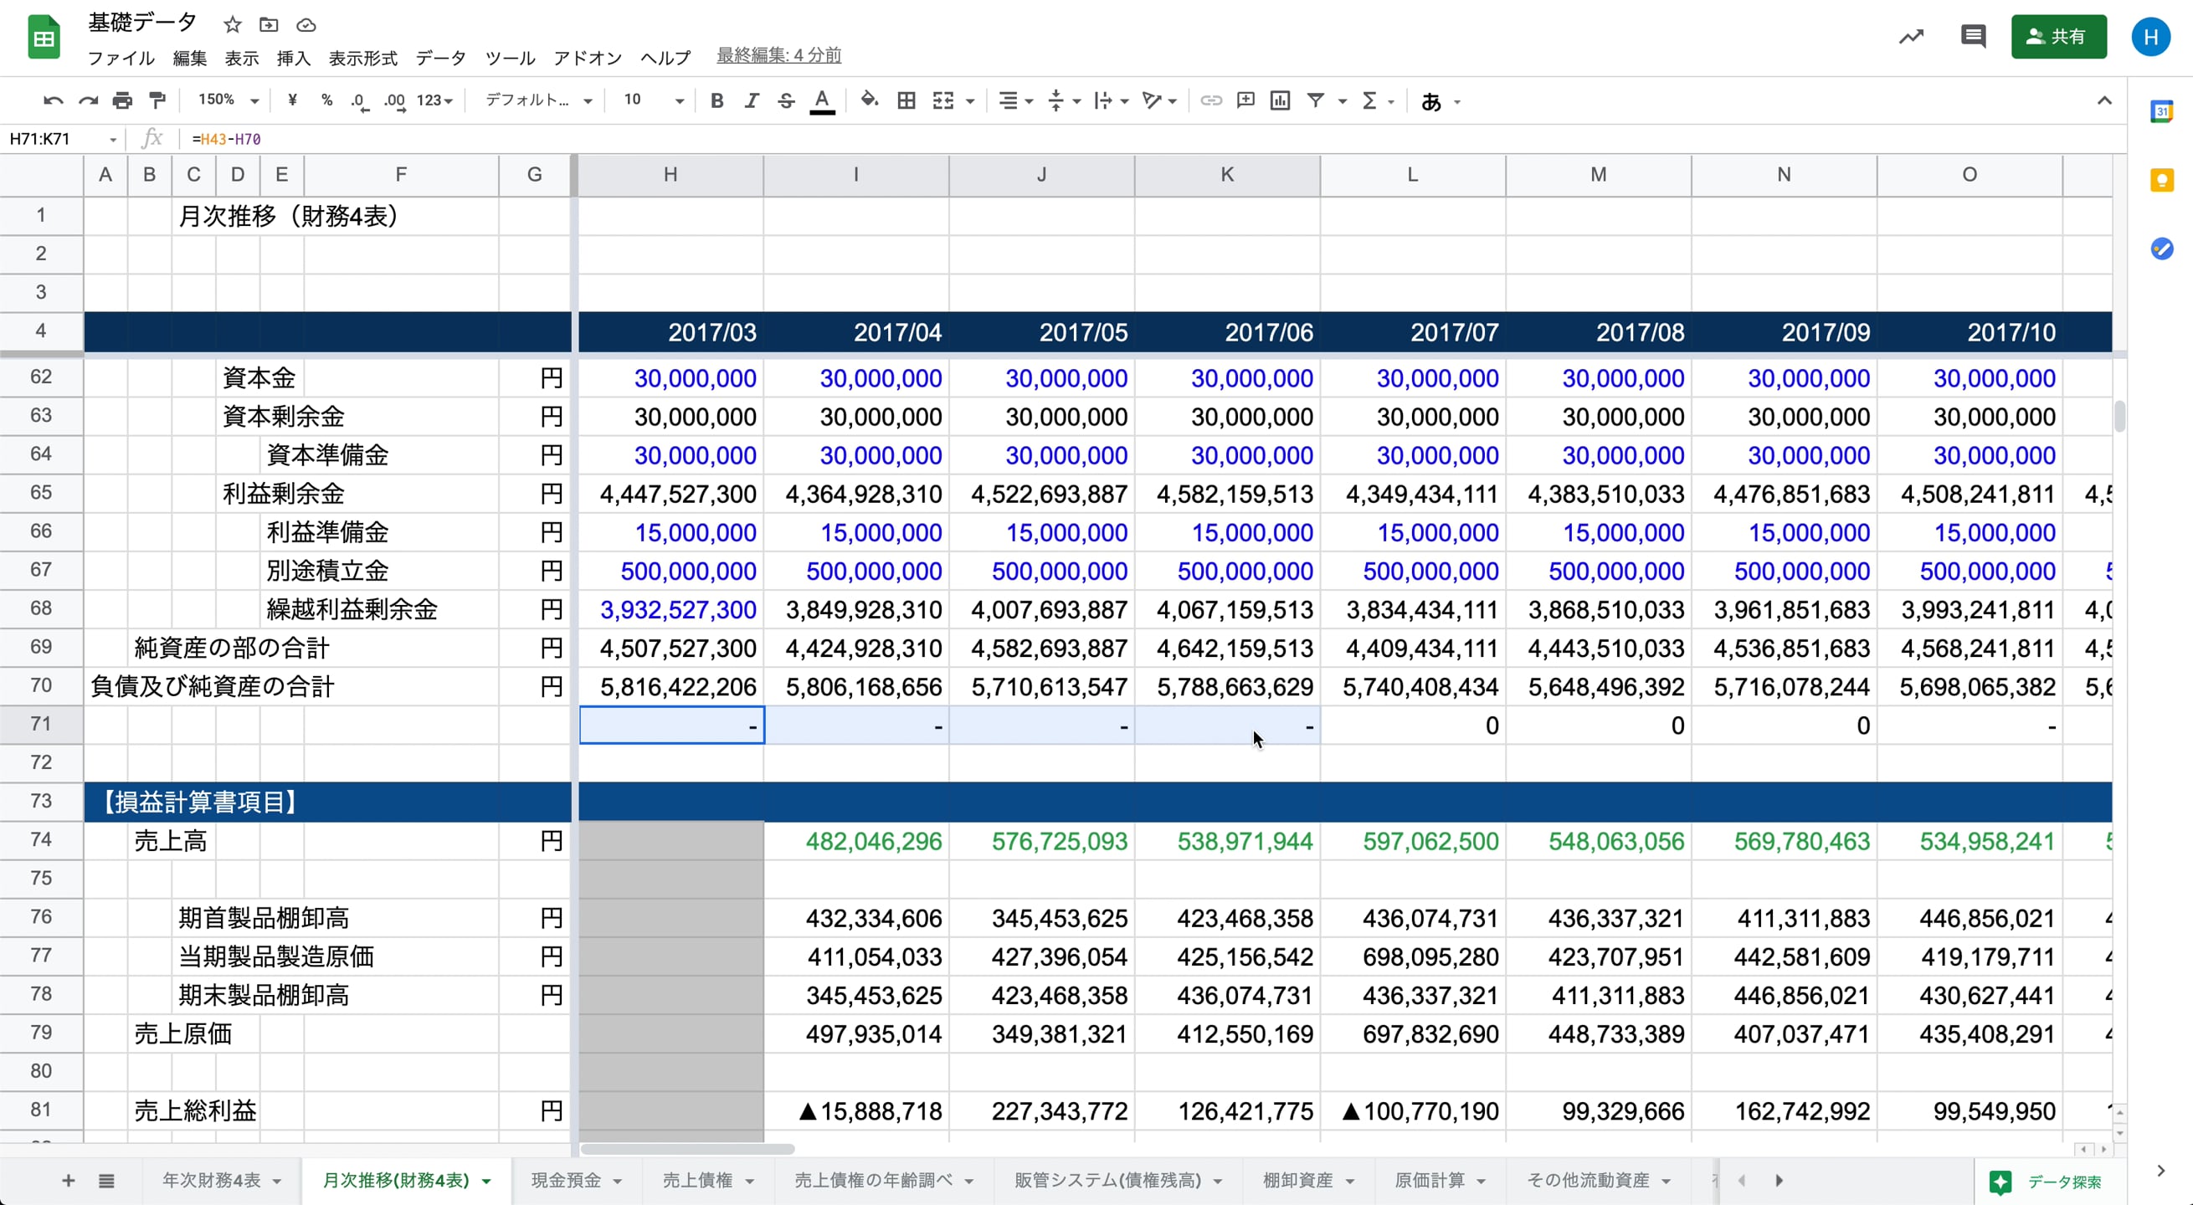Open the 表示形式 menu
This screenshot has height=1205, width=2193.
(362, 58)
